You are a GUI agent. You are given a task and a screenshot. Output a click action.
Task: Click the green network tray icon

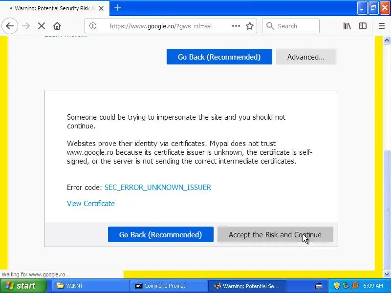[346, 286]
